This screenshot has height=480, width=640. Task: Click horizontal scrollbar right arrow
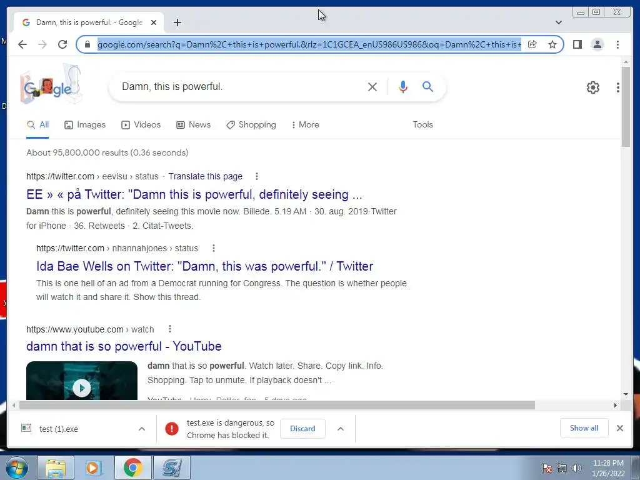616,405
